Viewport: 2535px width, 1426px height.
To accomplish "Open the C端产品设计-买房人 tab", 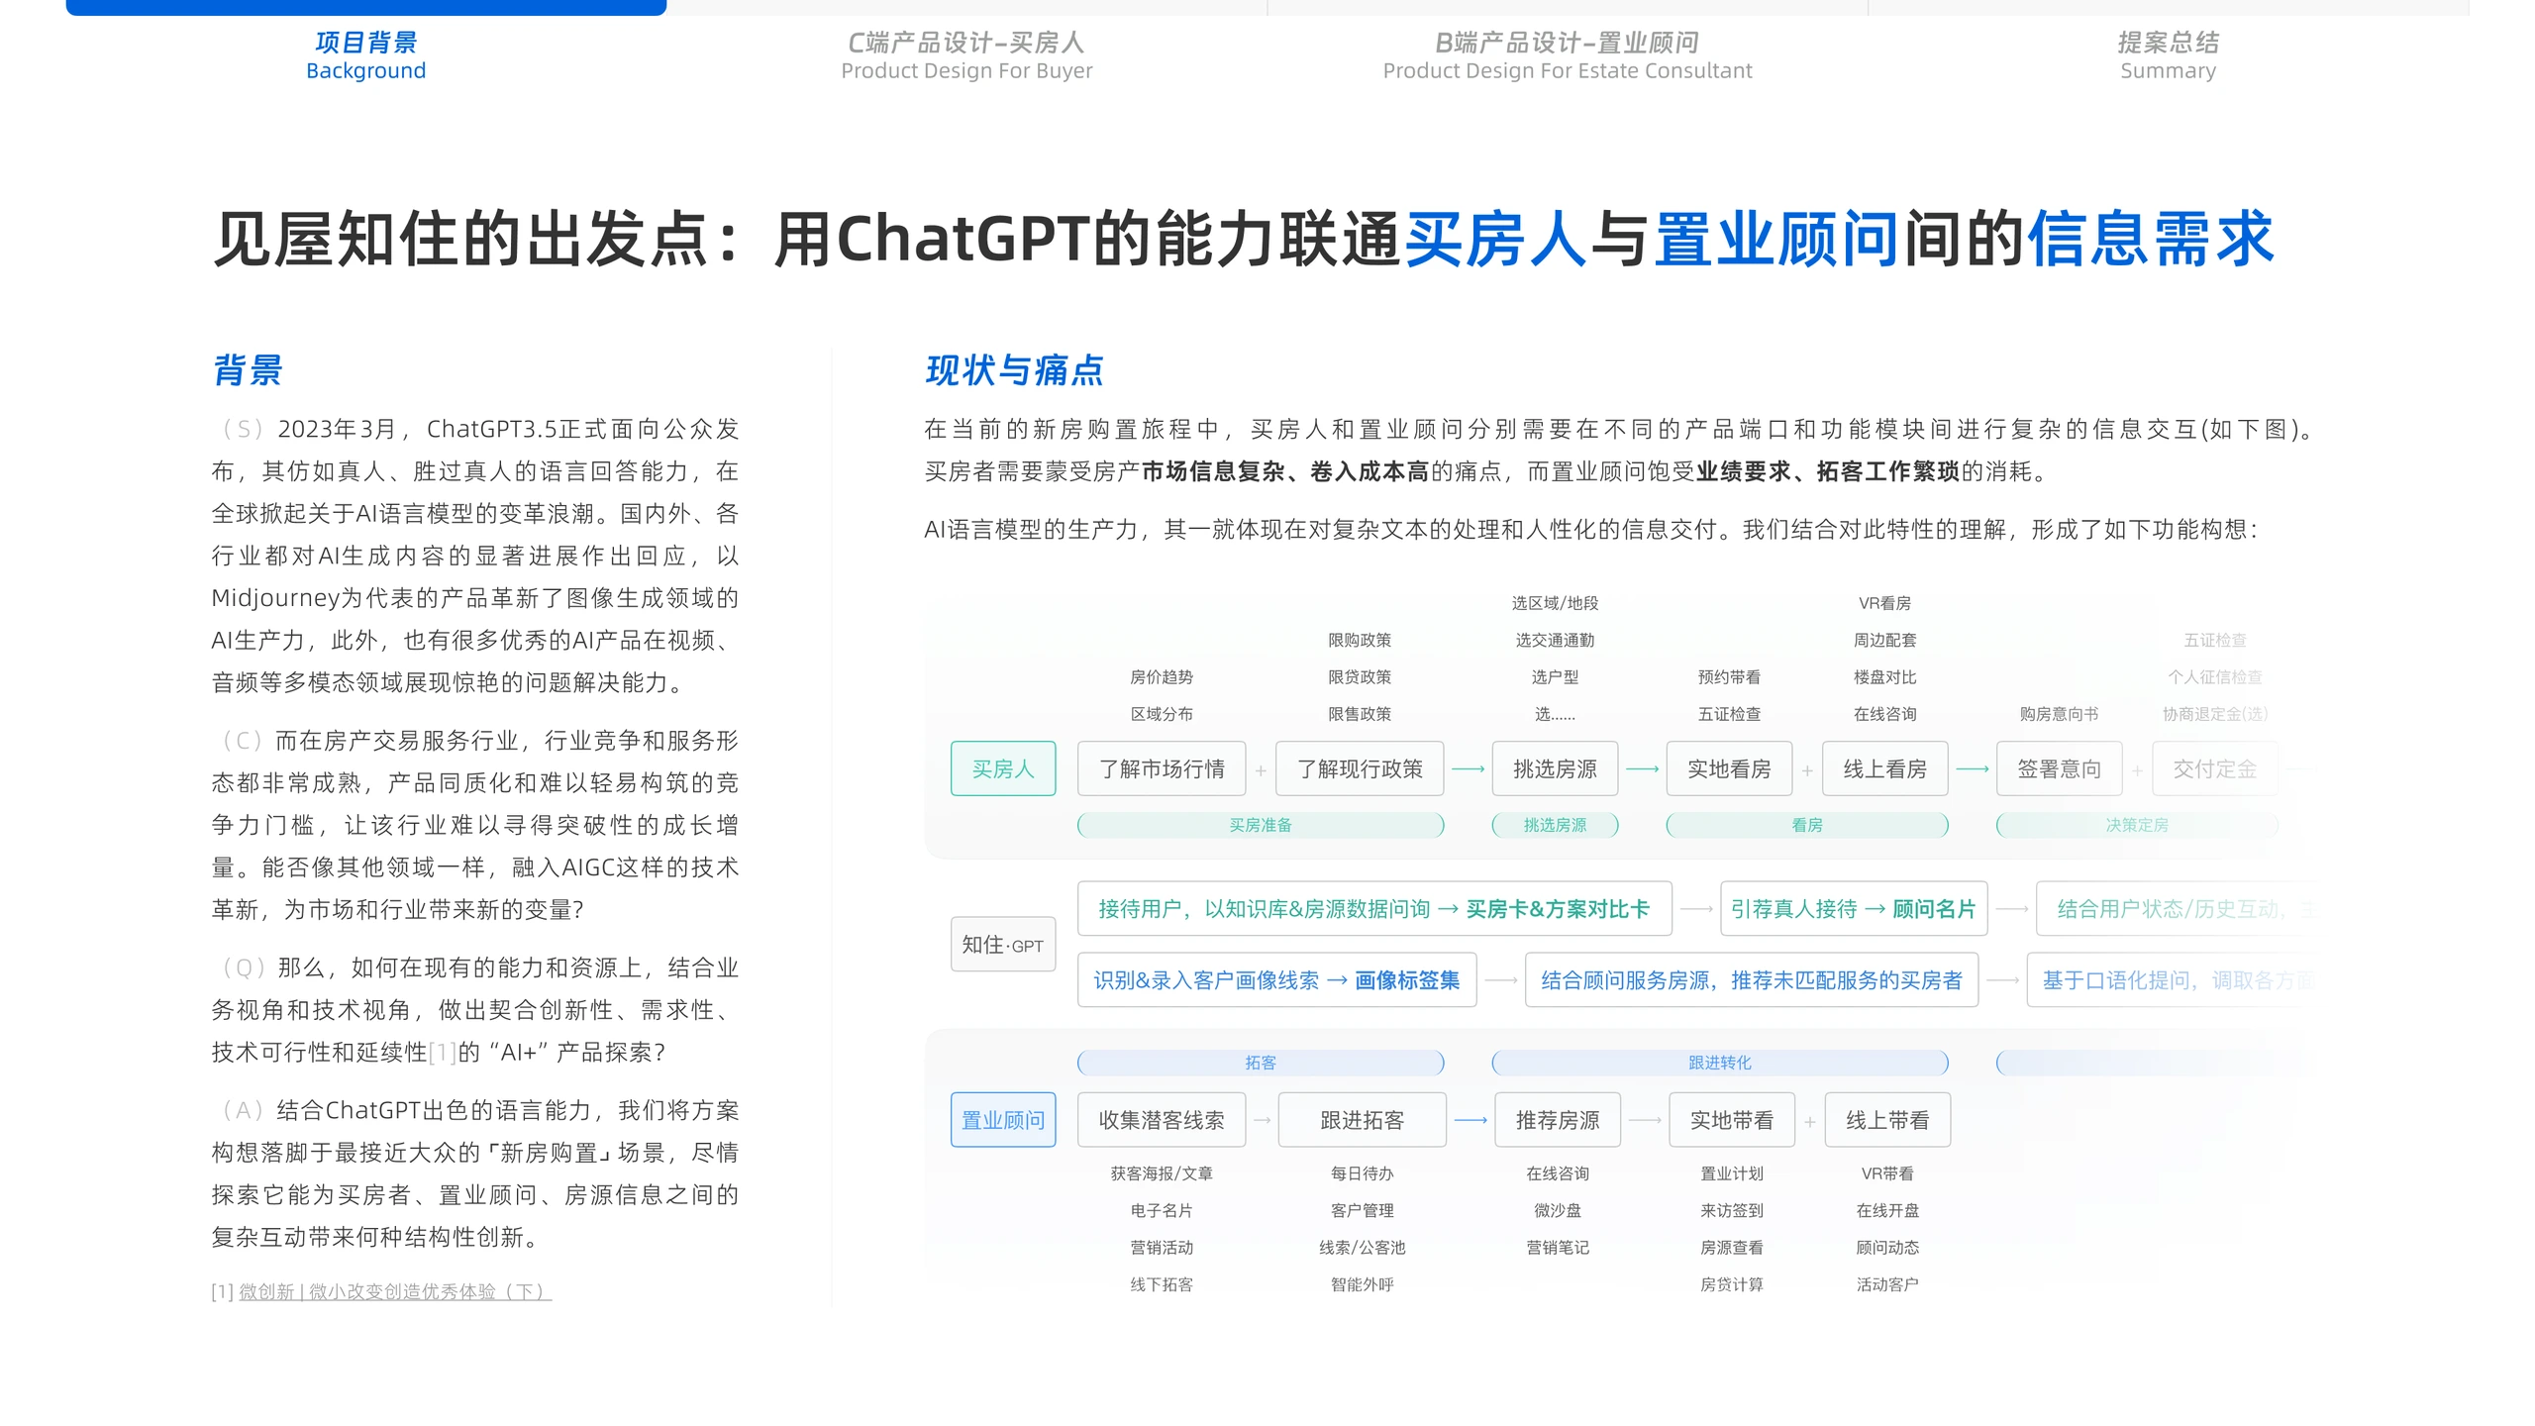I will [x=966, y=55].
